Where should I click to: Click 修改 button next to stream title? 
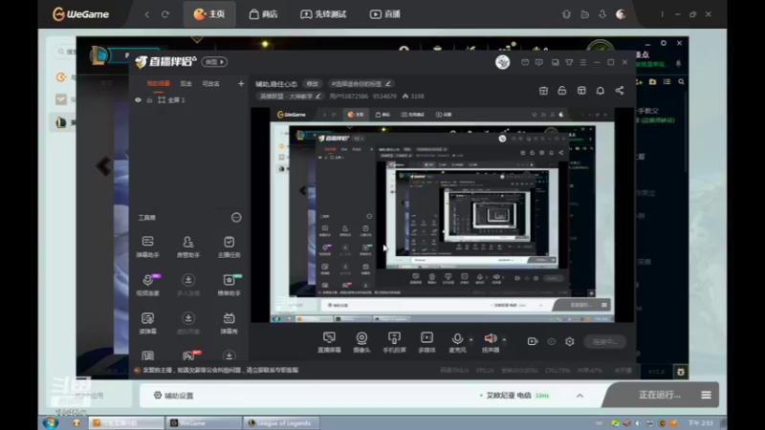[x=313, y=84]
